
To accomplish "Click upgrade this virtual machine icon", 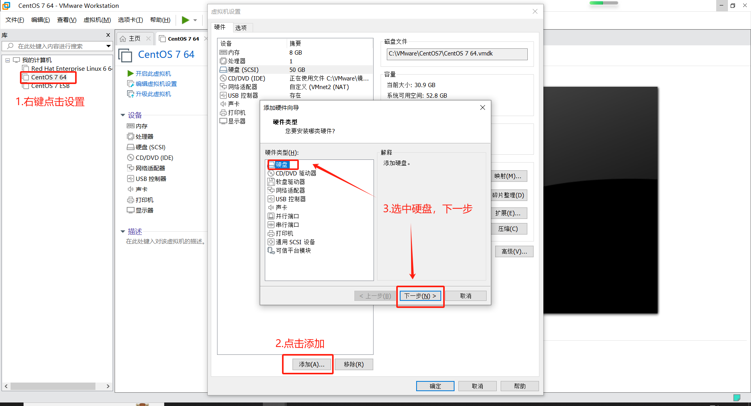I will (131, 94).
